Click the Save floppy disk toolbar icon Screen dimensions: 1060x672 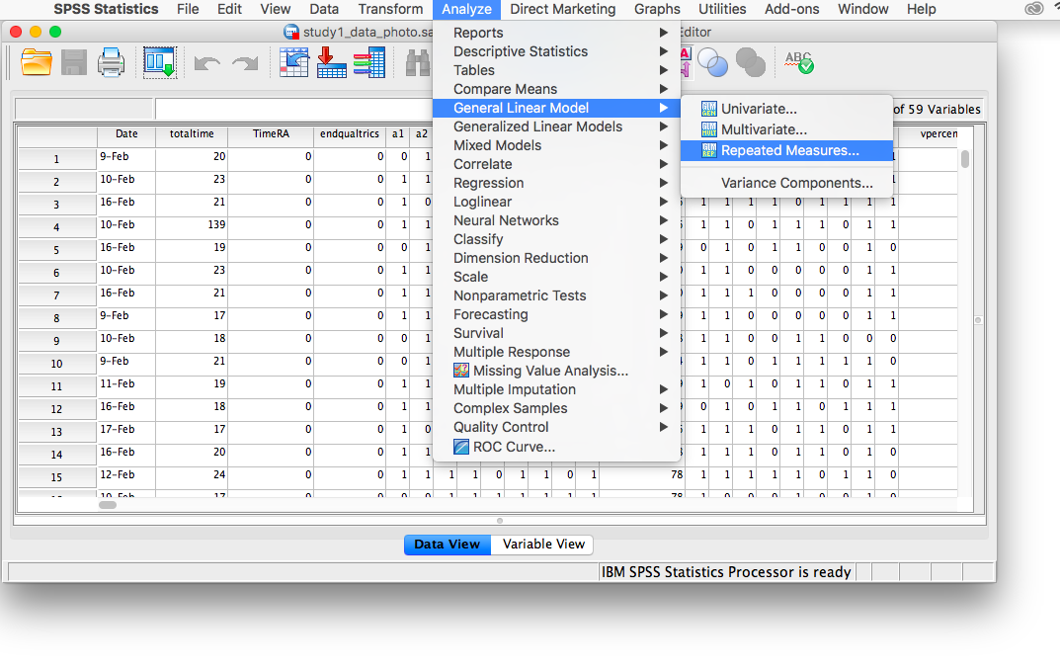point(74,63)
